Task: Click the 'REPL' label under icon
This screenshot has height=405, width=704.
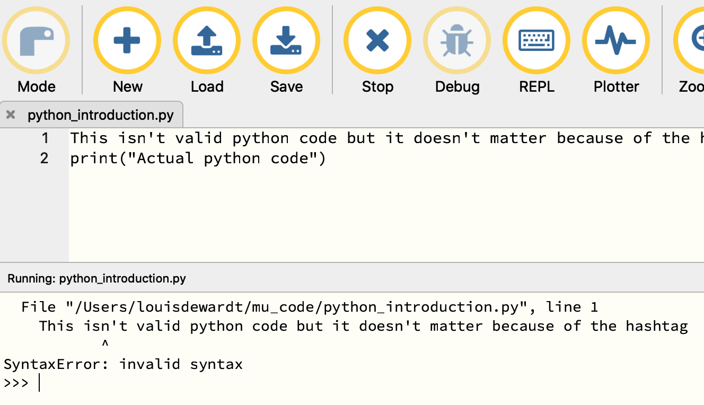Action: [536, 86]
